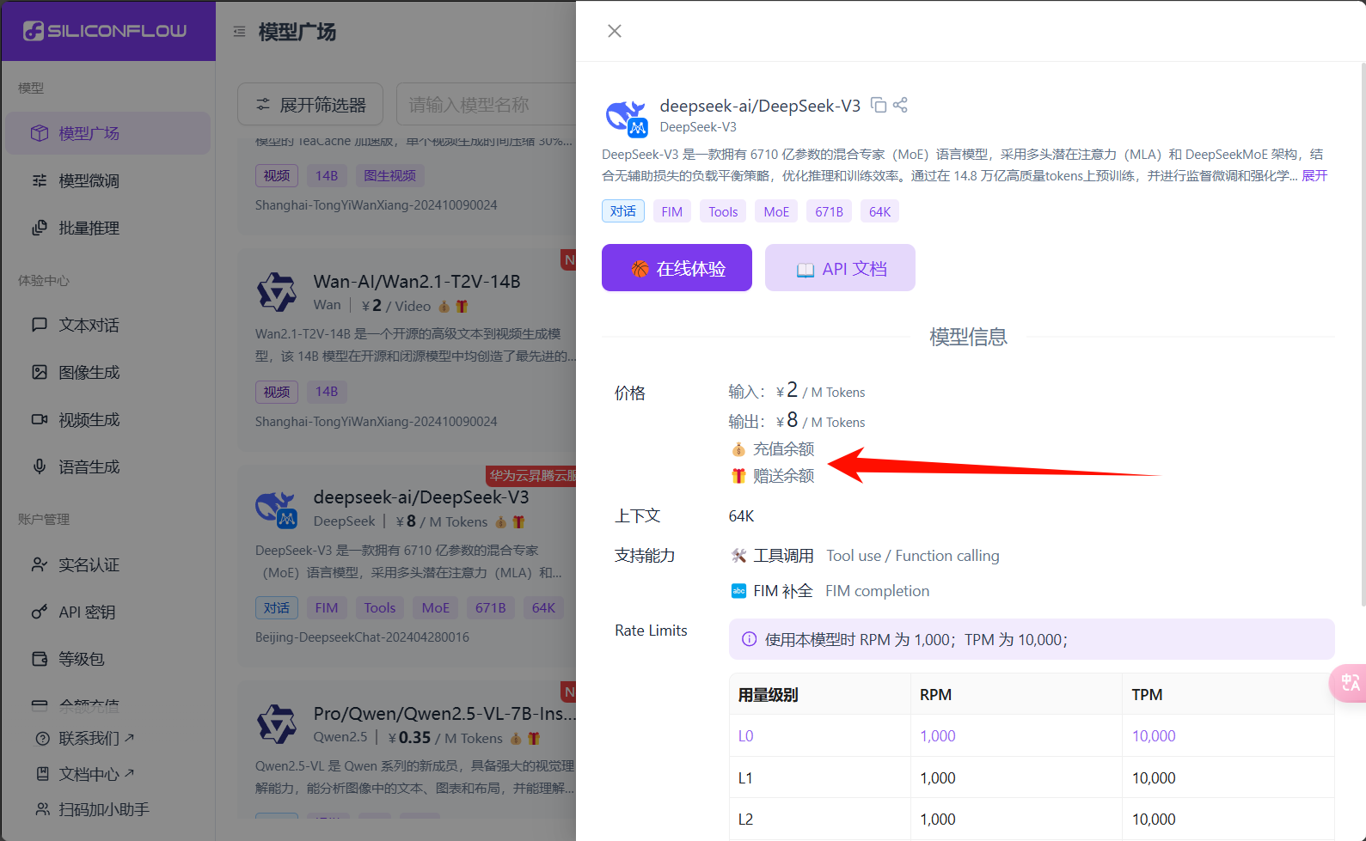Expand the description with 展开 link

1314,175
